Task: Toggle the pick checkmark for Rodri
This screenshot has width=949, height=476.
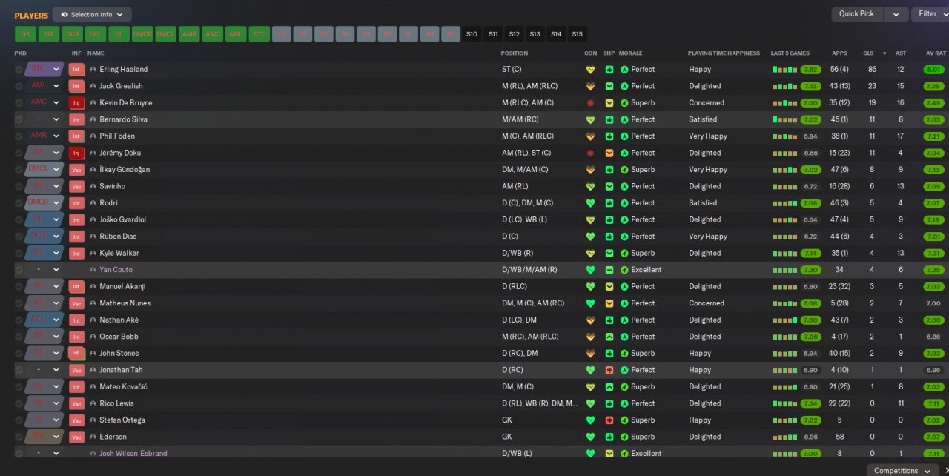Action: (x=19, y=203)
